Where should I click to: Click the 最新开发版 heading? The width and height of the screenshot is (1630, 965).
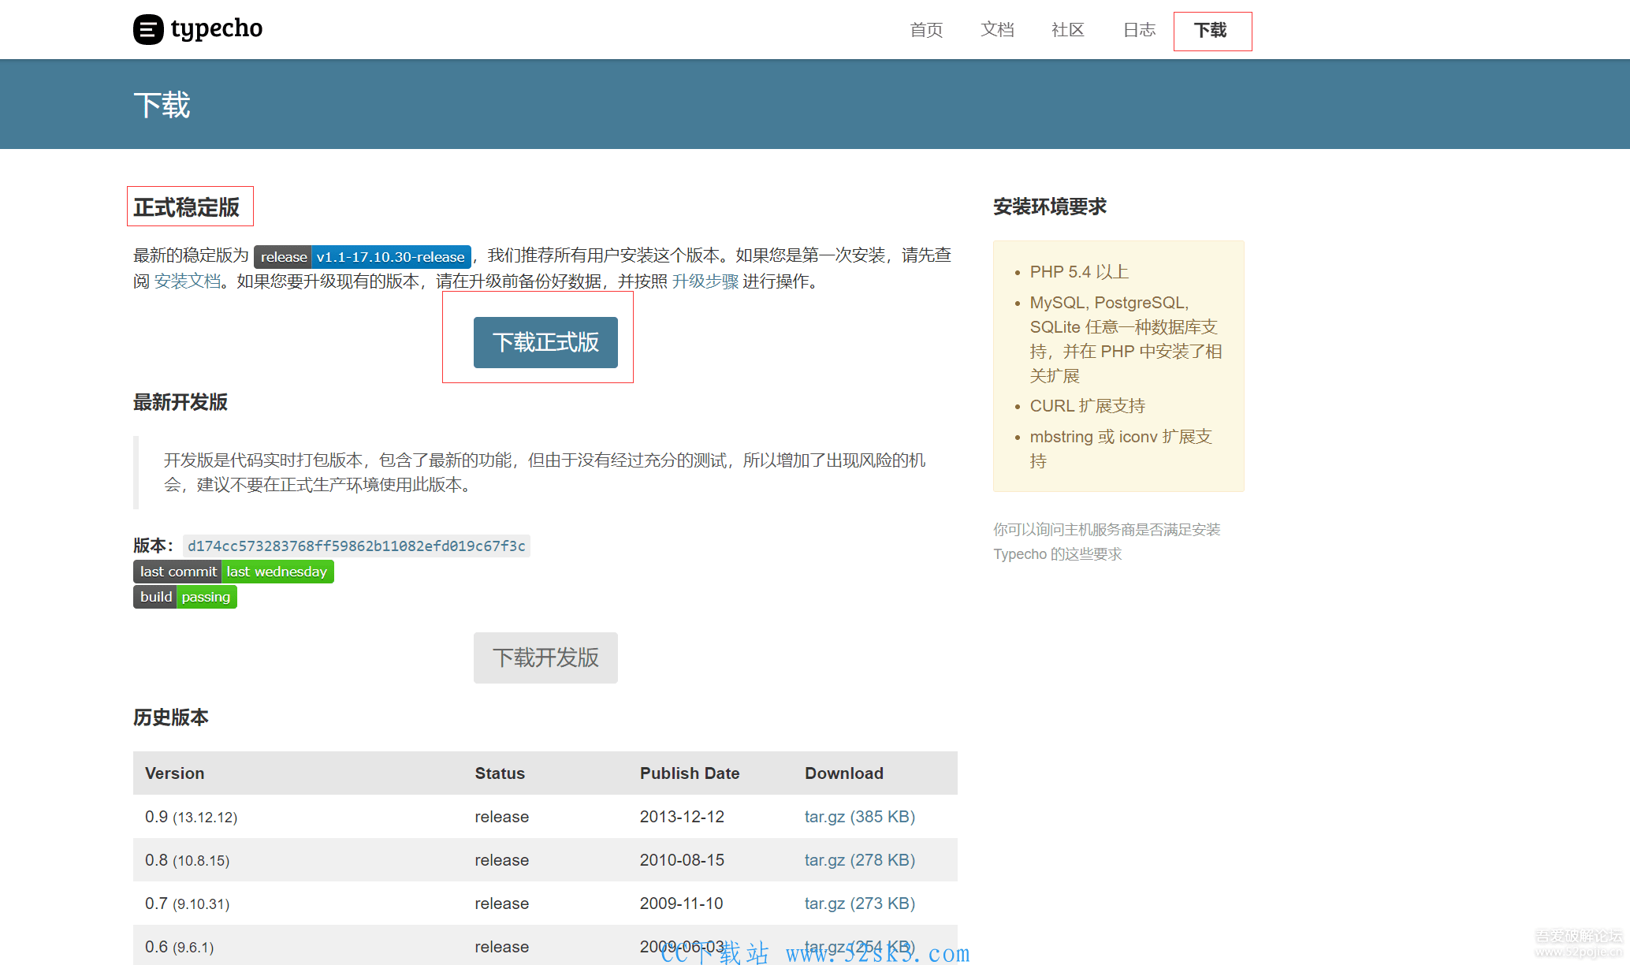[180, 402]
